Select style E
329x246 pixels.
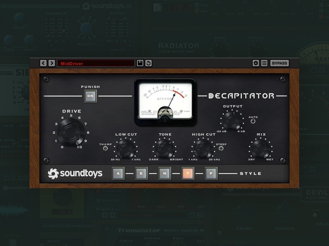(x=141, y=173)
